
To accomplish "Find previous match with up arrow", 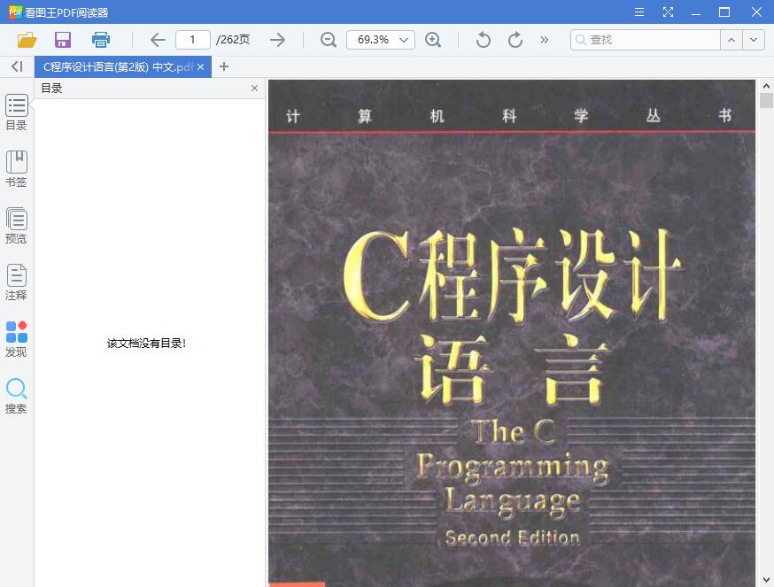I will point(731,40).
